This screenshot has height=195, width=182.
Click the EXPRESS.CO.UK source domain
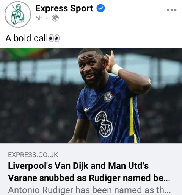tap(33, 155)
